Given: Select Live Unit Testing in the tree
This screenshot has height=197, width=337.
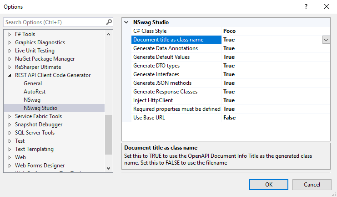Looking at the screenshot, I should 35,51.
